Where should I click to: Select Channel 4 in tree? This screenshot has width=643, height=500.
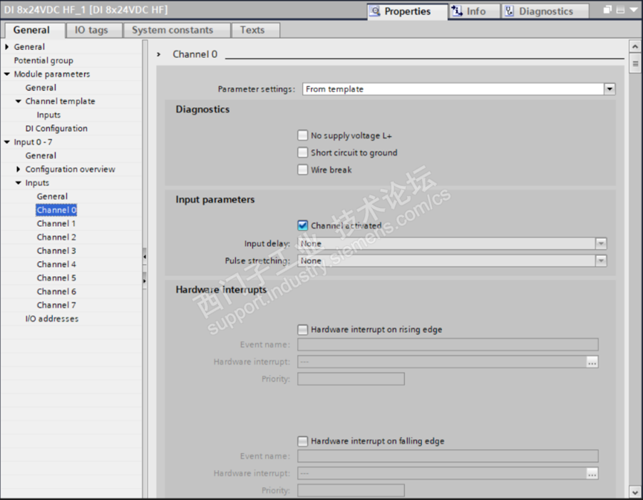(x=56, y=264)
